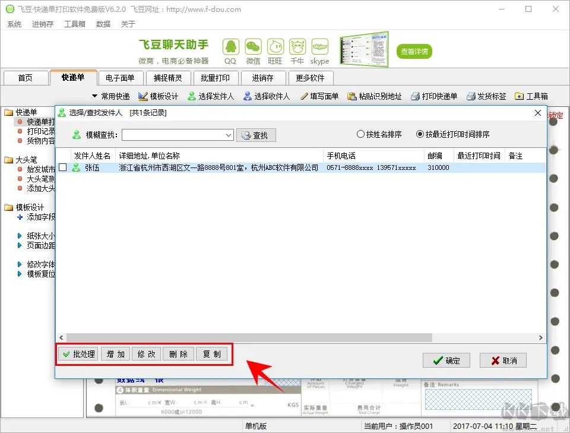Screen dimensions: 570x433
Task: Click the WeChat (微信) icon
Action: tap(252, 46)
